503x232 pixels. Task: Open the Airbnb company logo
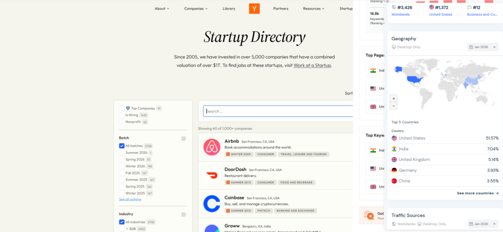coord(212,147)
